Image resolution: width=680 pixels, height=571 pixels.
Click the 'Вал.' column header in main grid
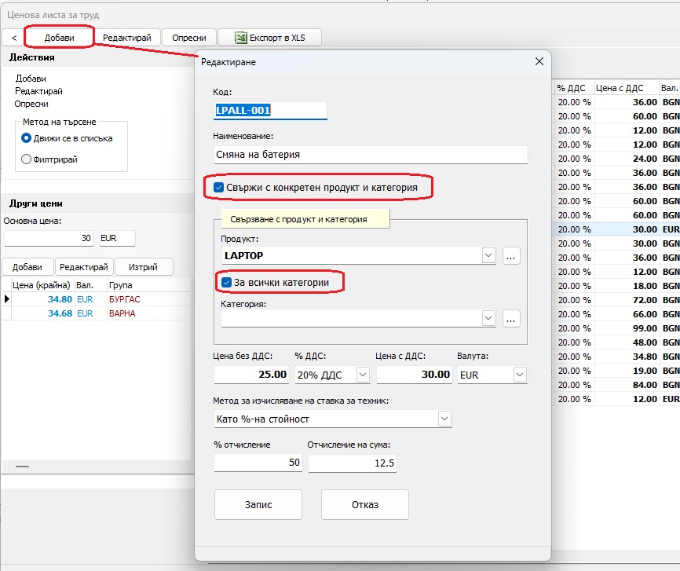click(670, 88)
